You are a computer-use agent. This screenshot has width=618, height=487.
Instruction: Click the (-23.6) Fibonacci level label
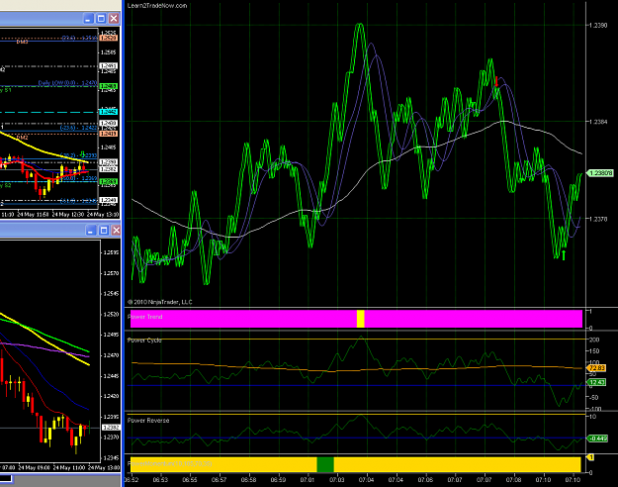[78, 128]
